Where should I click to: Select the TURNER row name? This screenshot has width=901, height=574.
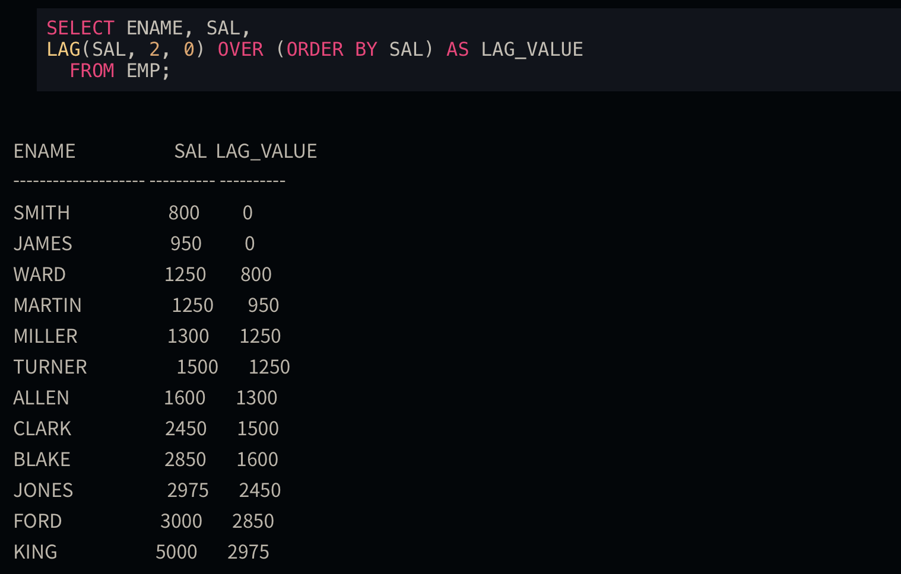(50, 367)
